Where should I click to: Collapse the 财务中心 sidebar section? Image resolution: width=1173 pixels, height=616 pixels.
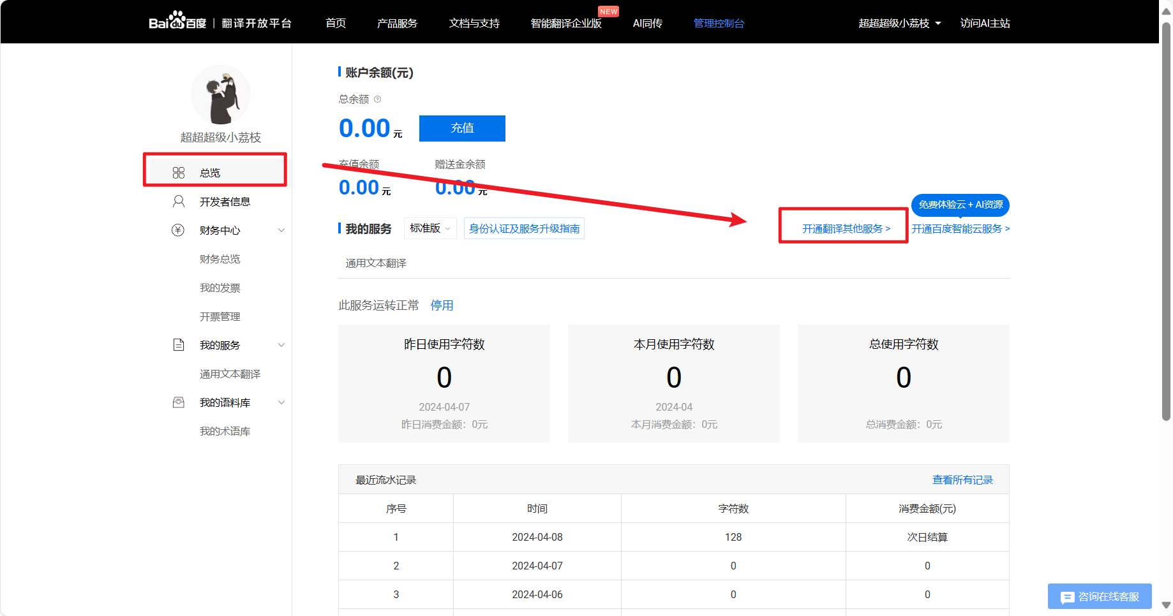281,230
